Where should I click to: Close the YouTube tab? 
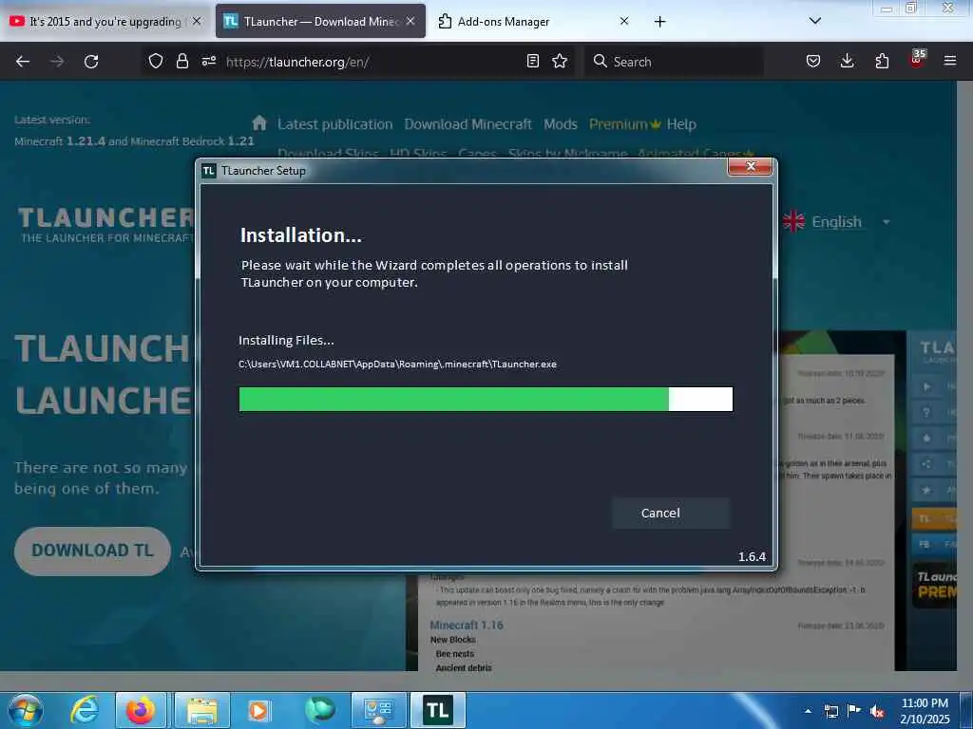coord(197,21)
